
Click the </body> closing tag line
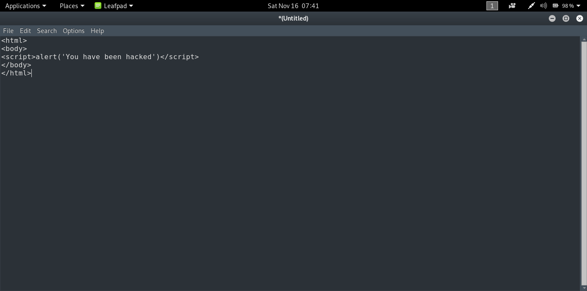coord(16,65)
